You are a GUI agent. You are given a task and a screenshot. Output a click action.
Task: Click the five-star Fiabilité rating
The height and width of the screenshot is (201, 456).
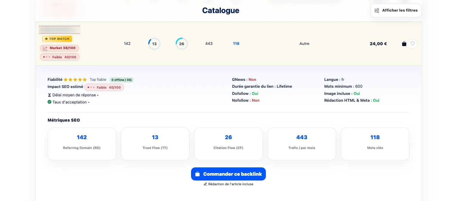pos(75,80)
